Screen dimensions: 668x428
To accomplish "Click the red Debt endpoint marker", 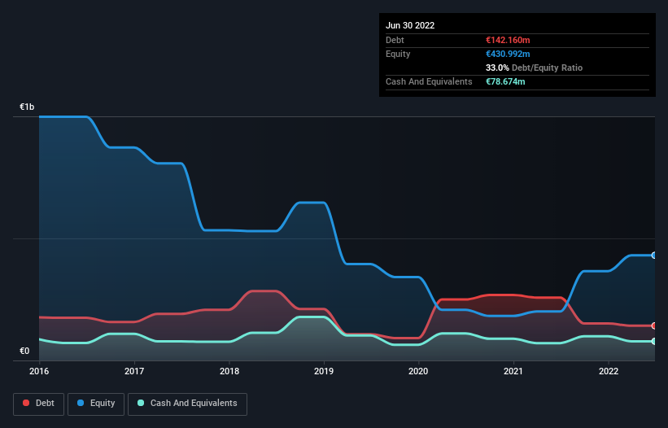I will click(654, 325).
